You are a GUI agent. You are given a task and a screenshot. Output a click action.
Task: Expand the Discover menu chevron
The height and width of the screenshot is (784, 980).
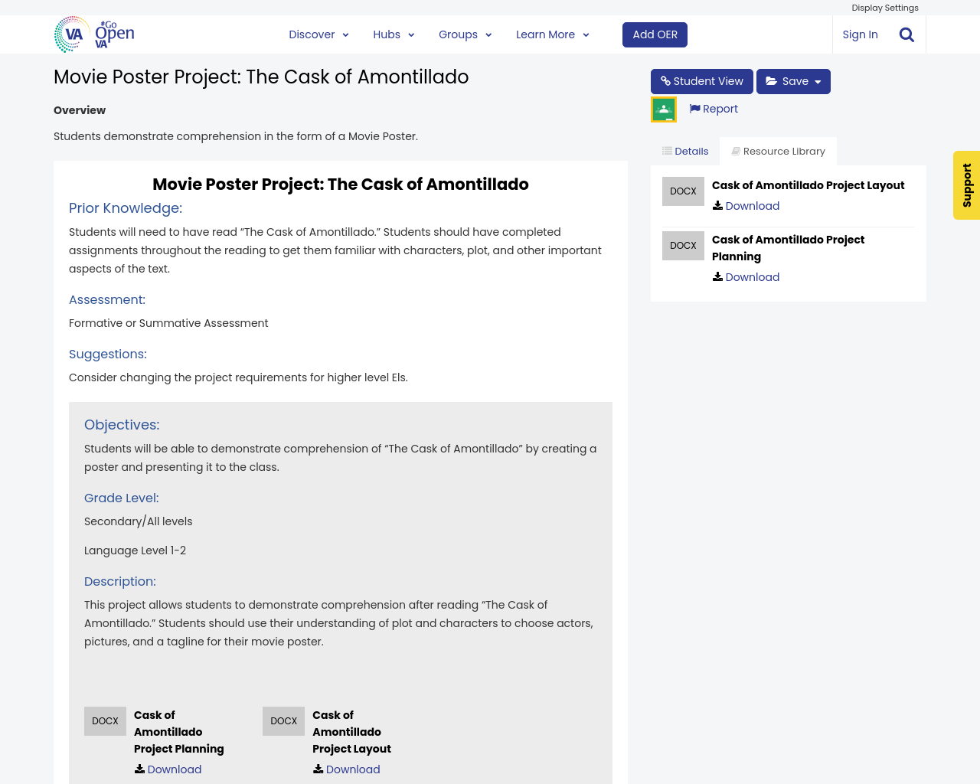coord(345,34)
